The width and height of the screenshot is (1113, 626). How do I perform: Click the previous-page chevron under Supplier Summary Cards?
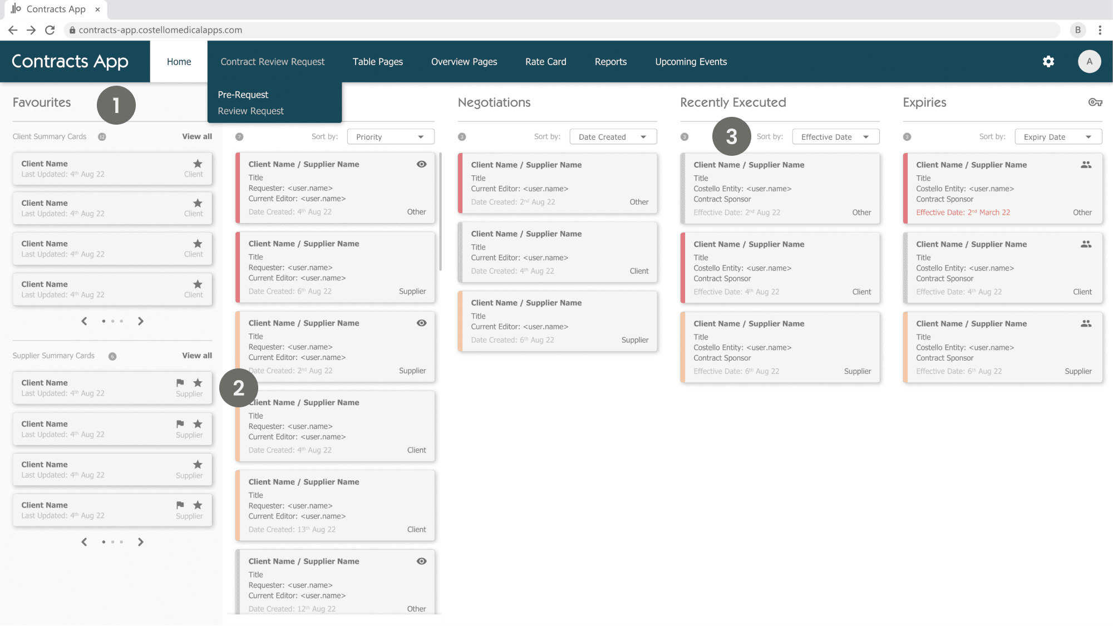[x=84, y=541]
